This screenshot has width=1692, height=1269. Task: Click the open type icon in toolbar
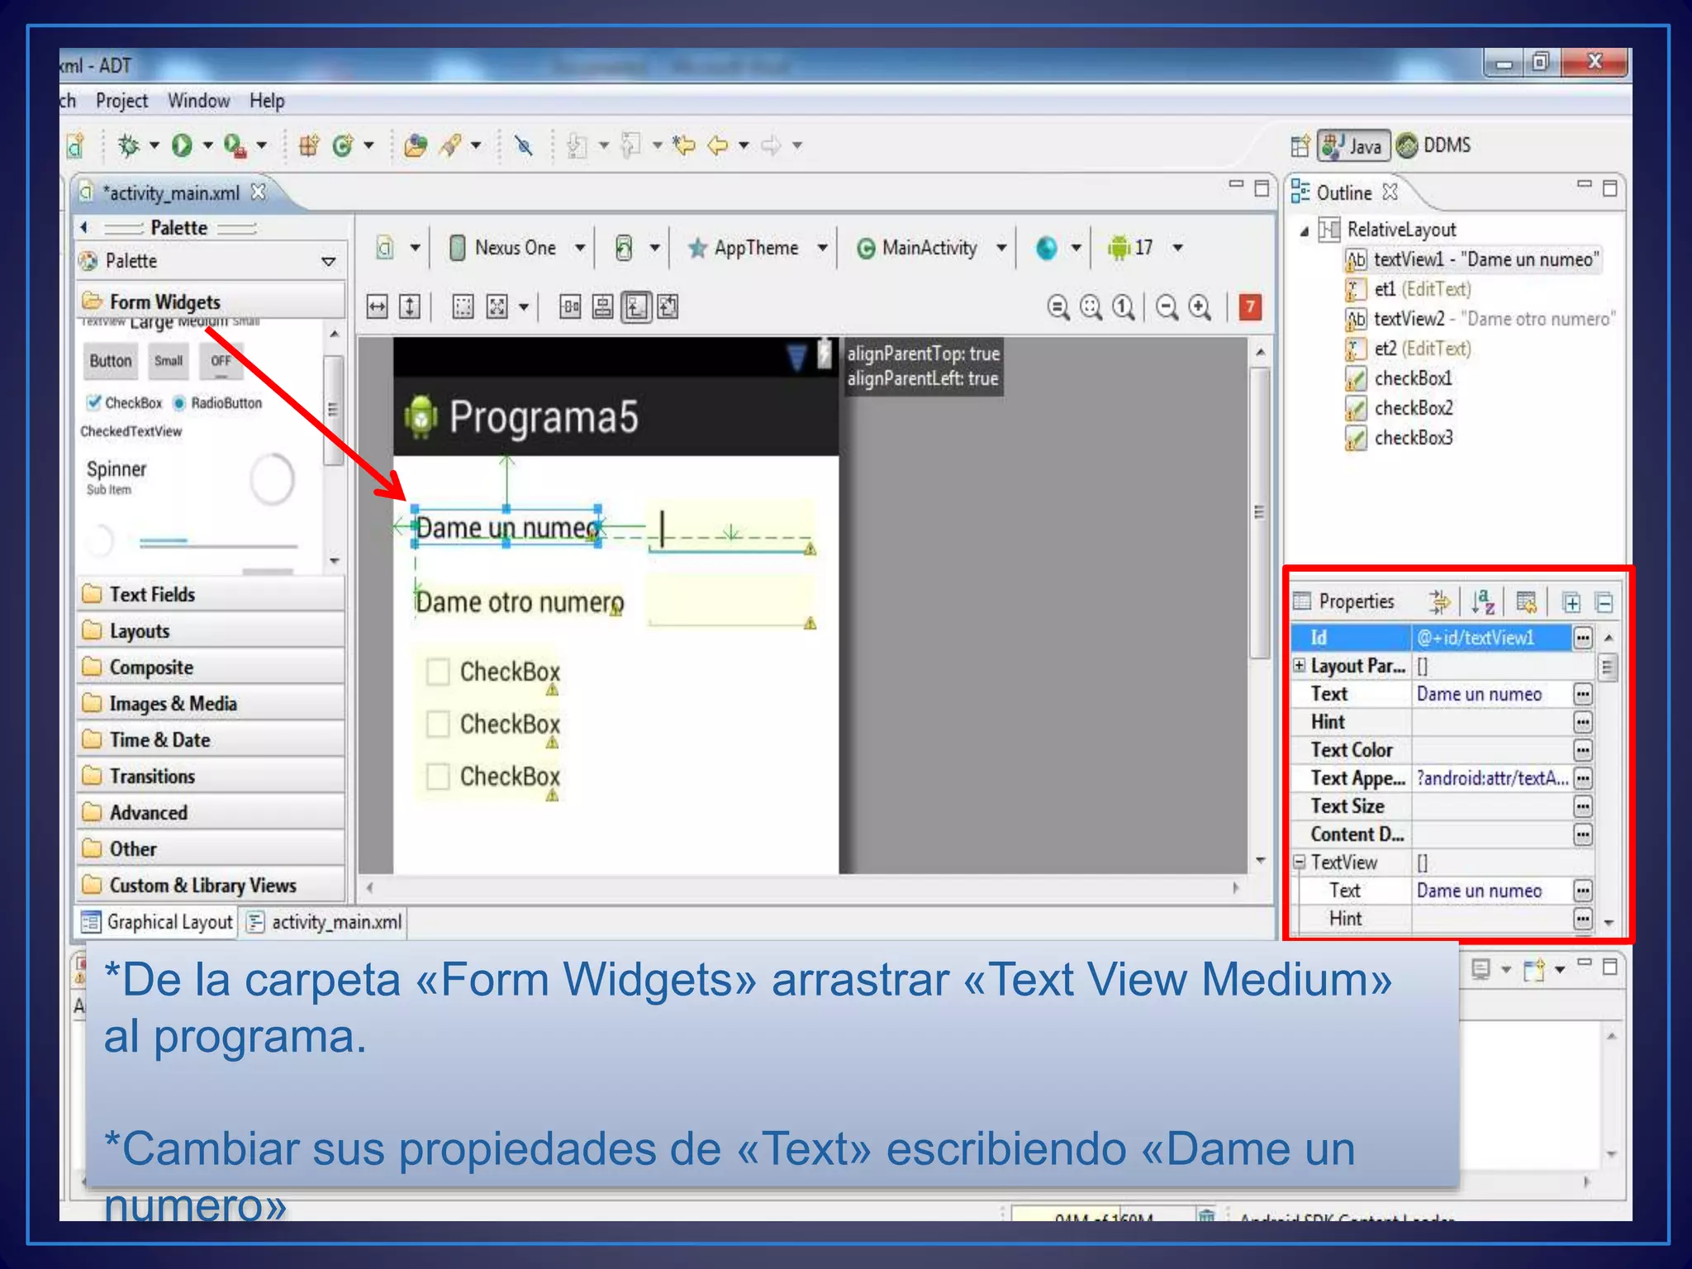(415, 145)
